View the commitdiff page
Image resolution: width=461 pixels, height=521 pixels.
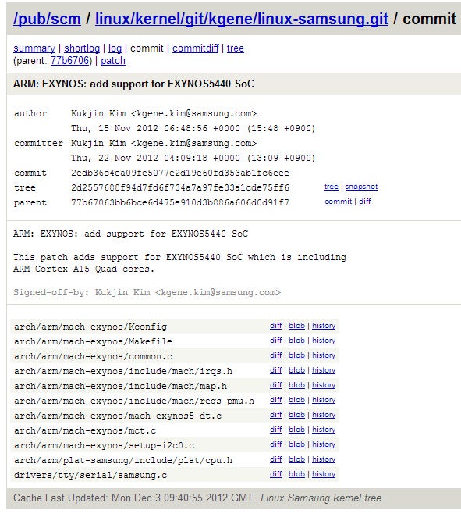pyautogui.click(x=196, y=48)
